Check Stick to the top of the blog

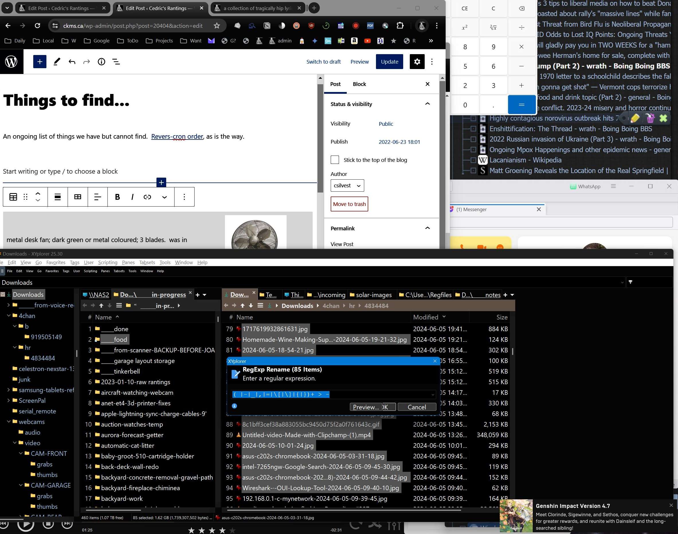coord(335,160)
